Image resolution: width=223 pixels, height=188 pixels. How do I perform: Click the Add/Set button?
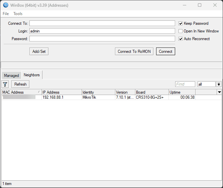click(x=39, y=52)
